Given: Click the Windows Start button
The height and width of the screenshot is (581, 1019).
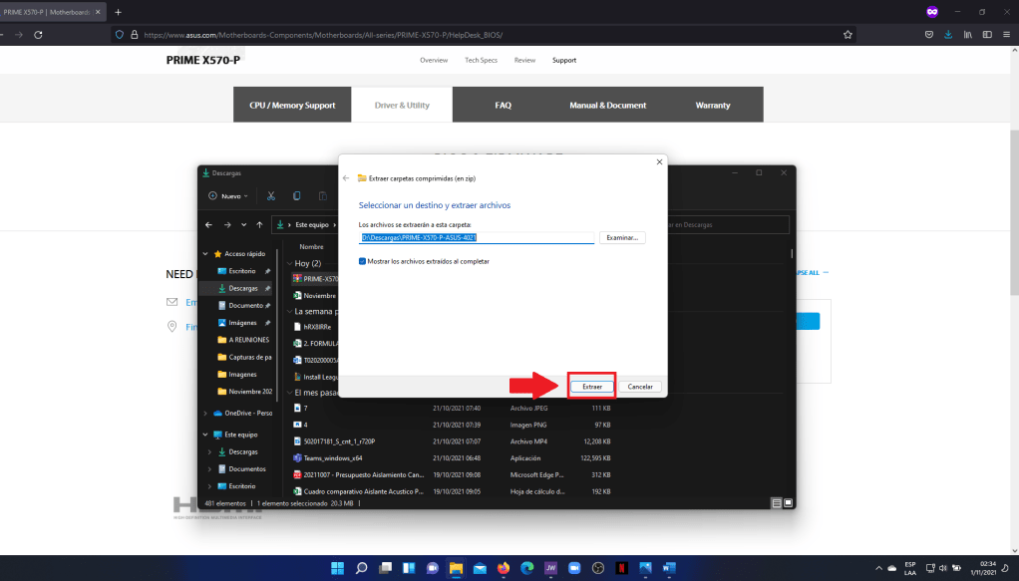Looking at the screenshot, I should [x=338, y=568].
